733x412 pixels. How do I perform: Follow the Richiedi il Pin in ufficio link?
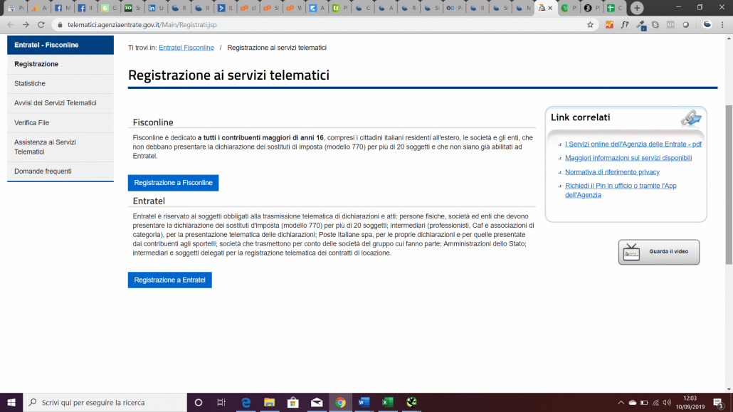pos(621,190)
